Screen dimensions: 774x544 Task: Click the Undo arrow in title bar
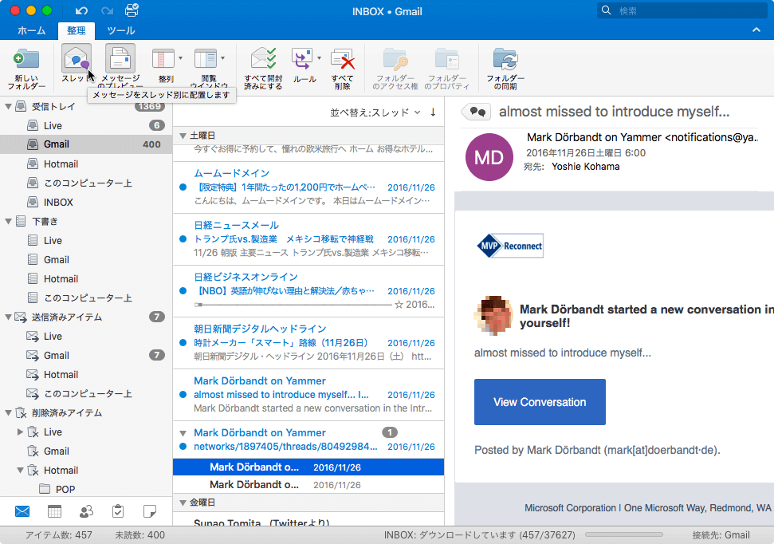(81, 10)
